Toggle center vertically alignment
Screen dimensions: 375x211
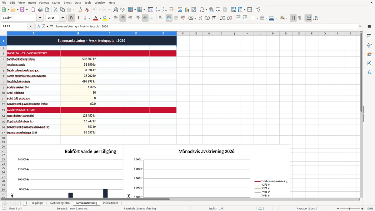tap(145, 18)
